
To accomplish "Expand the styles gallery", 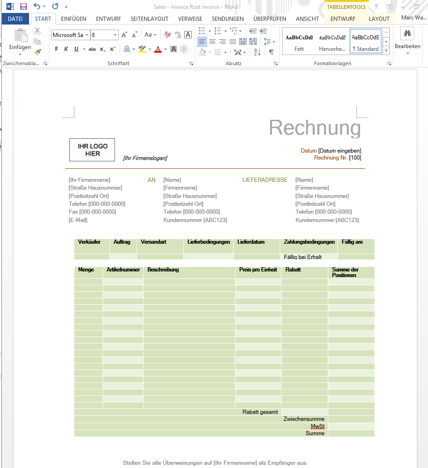I will [x=386, y=51].
